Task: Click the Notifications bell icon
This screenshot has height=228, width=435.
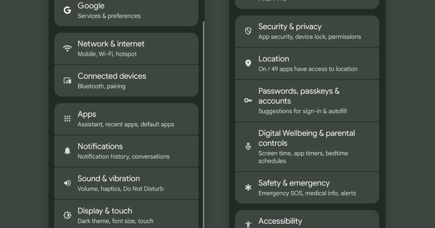Action: (x=67, y=151)
